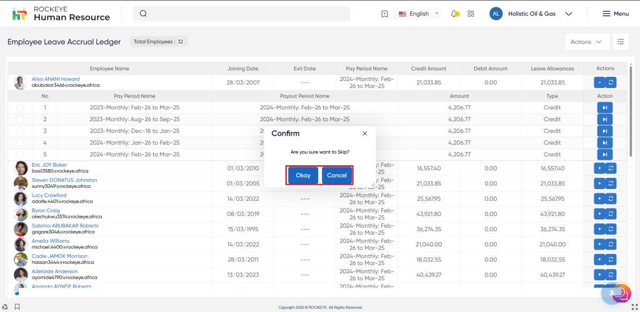The image size is (640, 312).
Task: Open the notifications bell
Action: (454, 14)
